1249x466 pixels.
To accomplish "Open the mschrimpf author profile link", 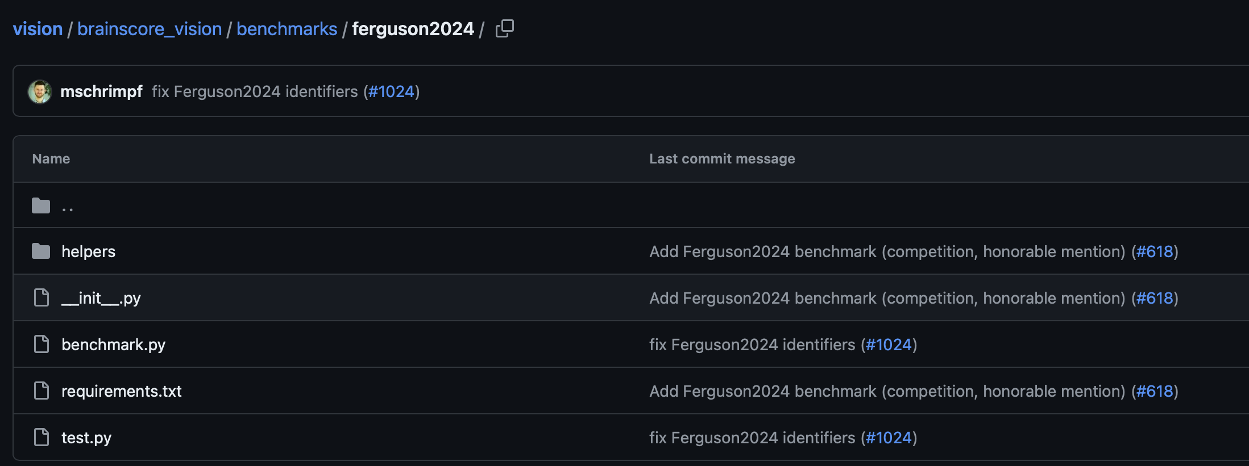I will pos(101,91).
